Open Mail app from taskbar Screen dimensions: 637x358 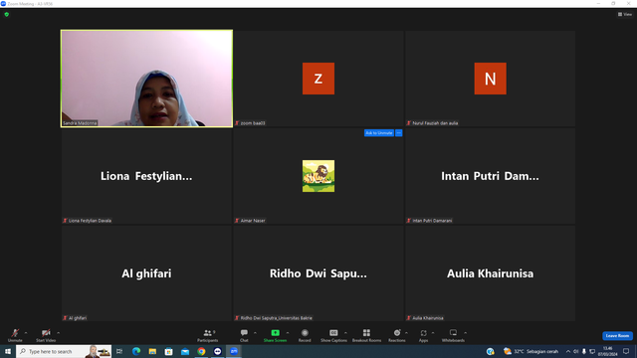pyautogui.click(x=185, y=351)
